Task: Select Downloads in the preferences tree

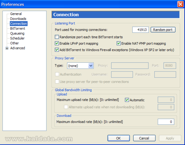Action: (18, 19)
